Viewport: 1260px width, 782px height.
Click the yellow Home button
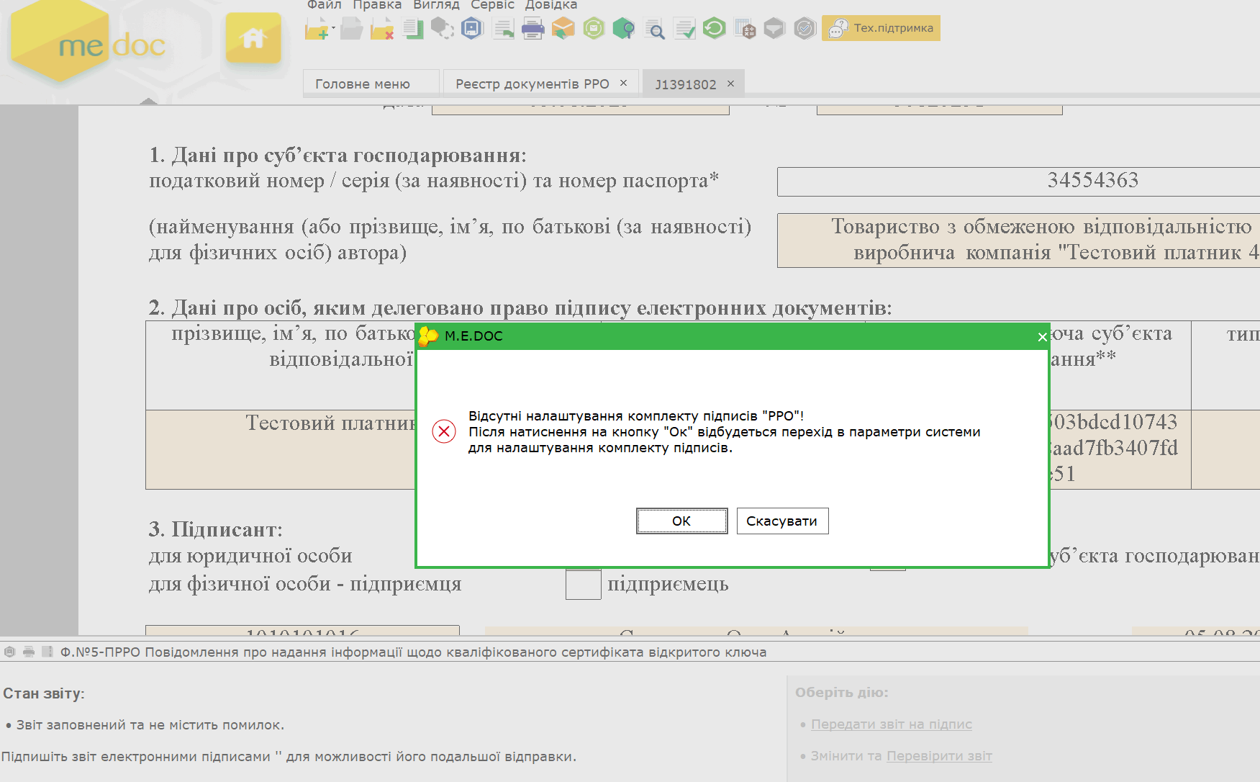pos(253,37)
